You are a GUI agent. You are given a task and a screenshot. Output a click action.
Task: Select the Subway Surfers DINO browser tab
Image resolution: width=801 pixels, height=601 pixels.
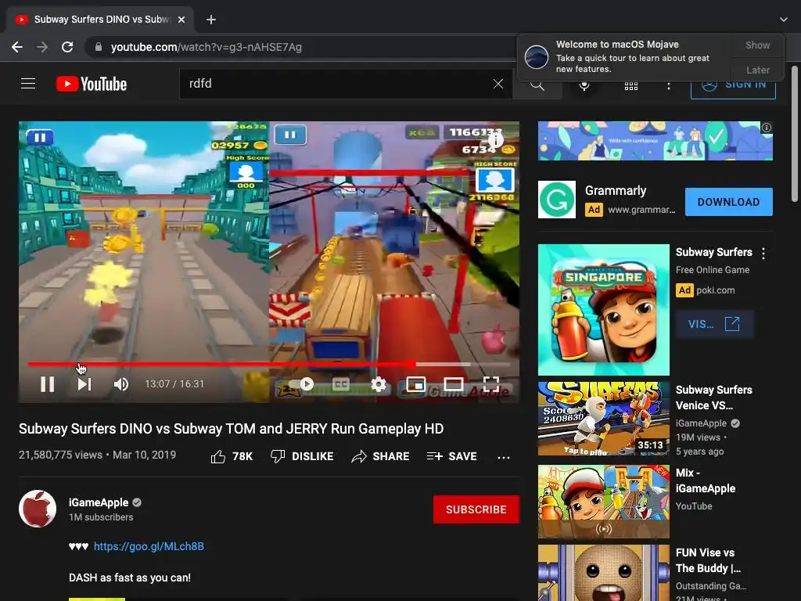click(x=101, y=20)
